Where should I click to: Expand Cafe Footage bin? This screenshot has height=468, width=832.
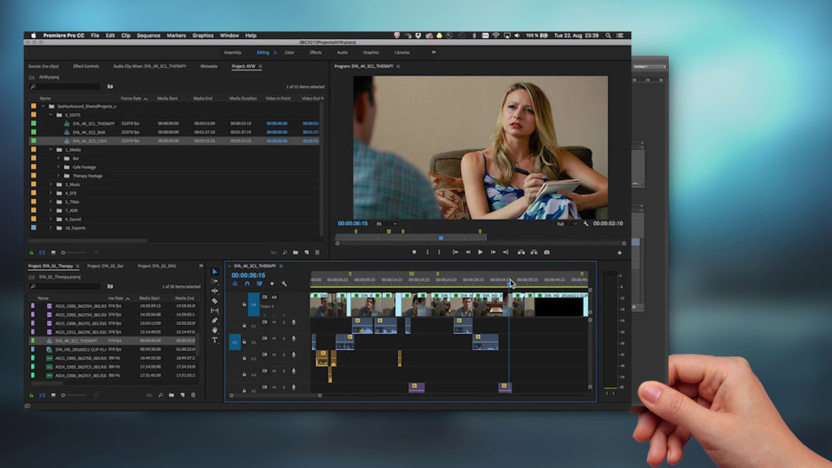(58, 167)
